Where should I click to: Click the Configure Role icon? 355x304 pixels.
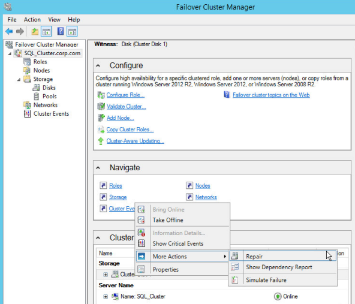pyautogui.click(x=101, y=95)
